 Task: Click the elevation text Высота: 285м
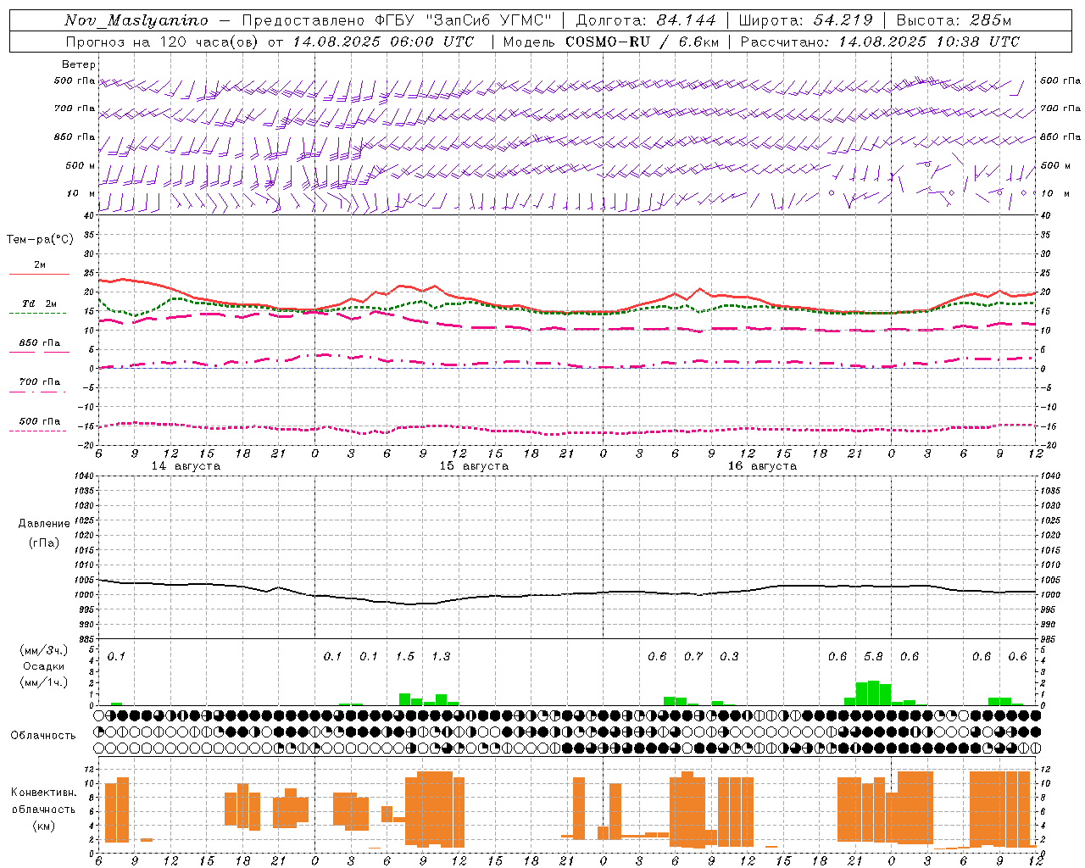pyautogui.click(x=954, y=20)
